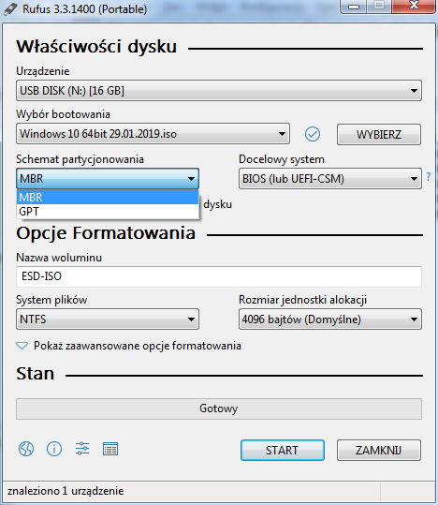This screenshot has height=505, width=438.
Task: Open the language globe icon
Action: pyautogui.click(x=26, y=449)
